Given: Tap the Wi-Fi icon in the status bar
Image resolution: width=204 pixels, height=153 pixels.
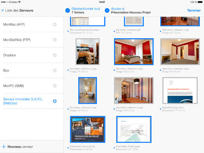Looking at the screenshot, I should pyautogui.click(x=20, y=2).
